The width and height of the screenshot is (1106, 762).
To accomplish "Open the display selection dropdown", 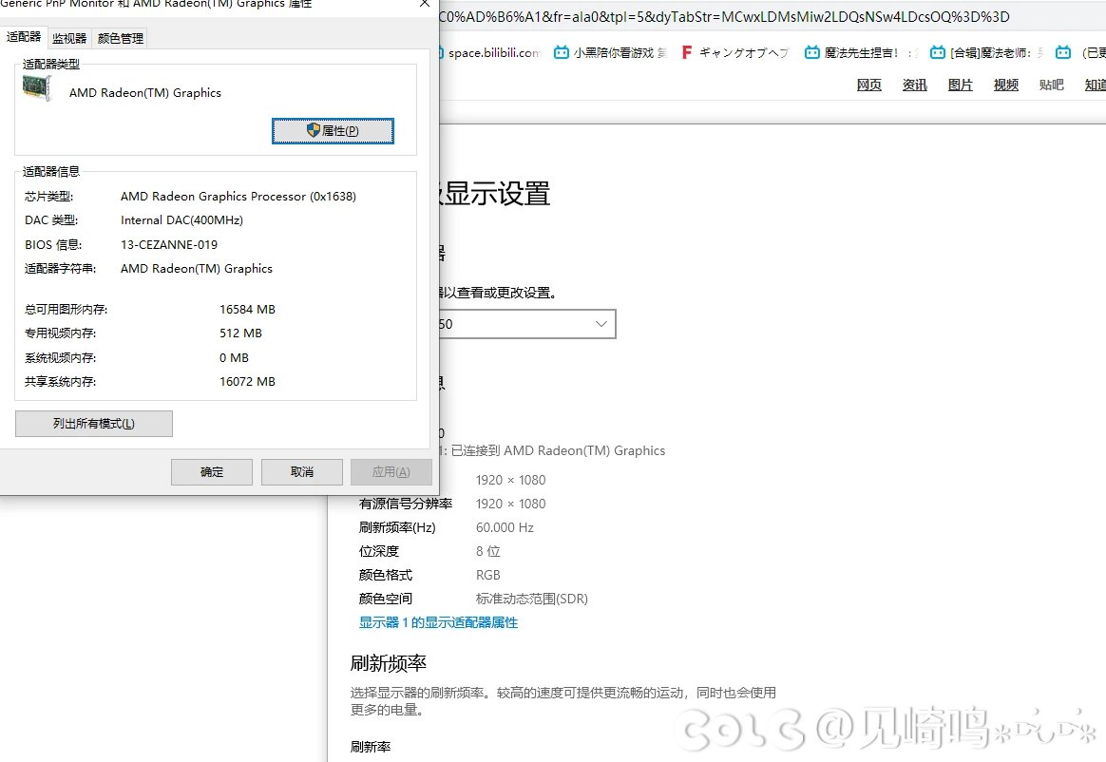I will point(526,324).
